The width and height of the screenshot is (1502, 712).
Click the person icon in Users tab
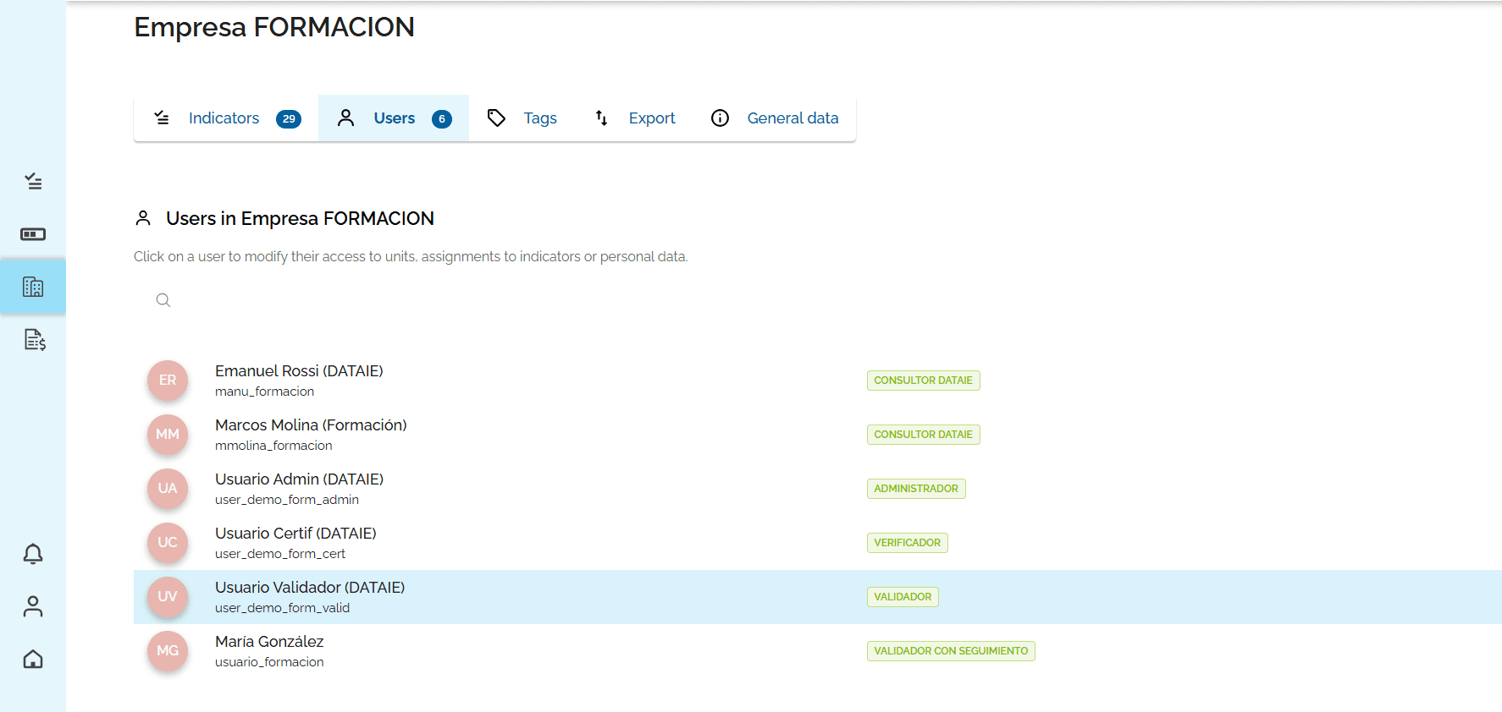tap(345, 118)
